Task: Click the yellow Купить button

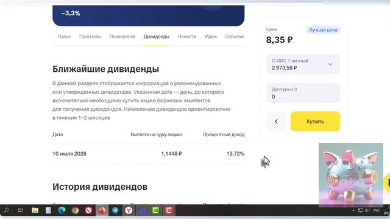Action: coord(315,122)
